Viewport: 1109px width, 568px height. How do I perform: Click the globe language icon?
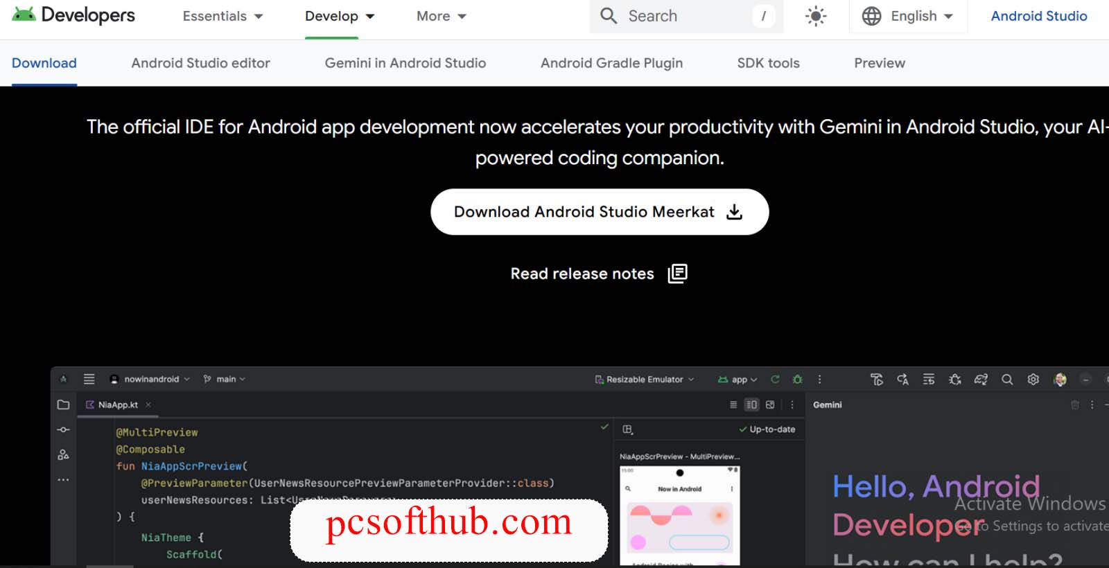[x=871, y=16]
